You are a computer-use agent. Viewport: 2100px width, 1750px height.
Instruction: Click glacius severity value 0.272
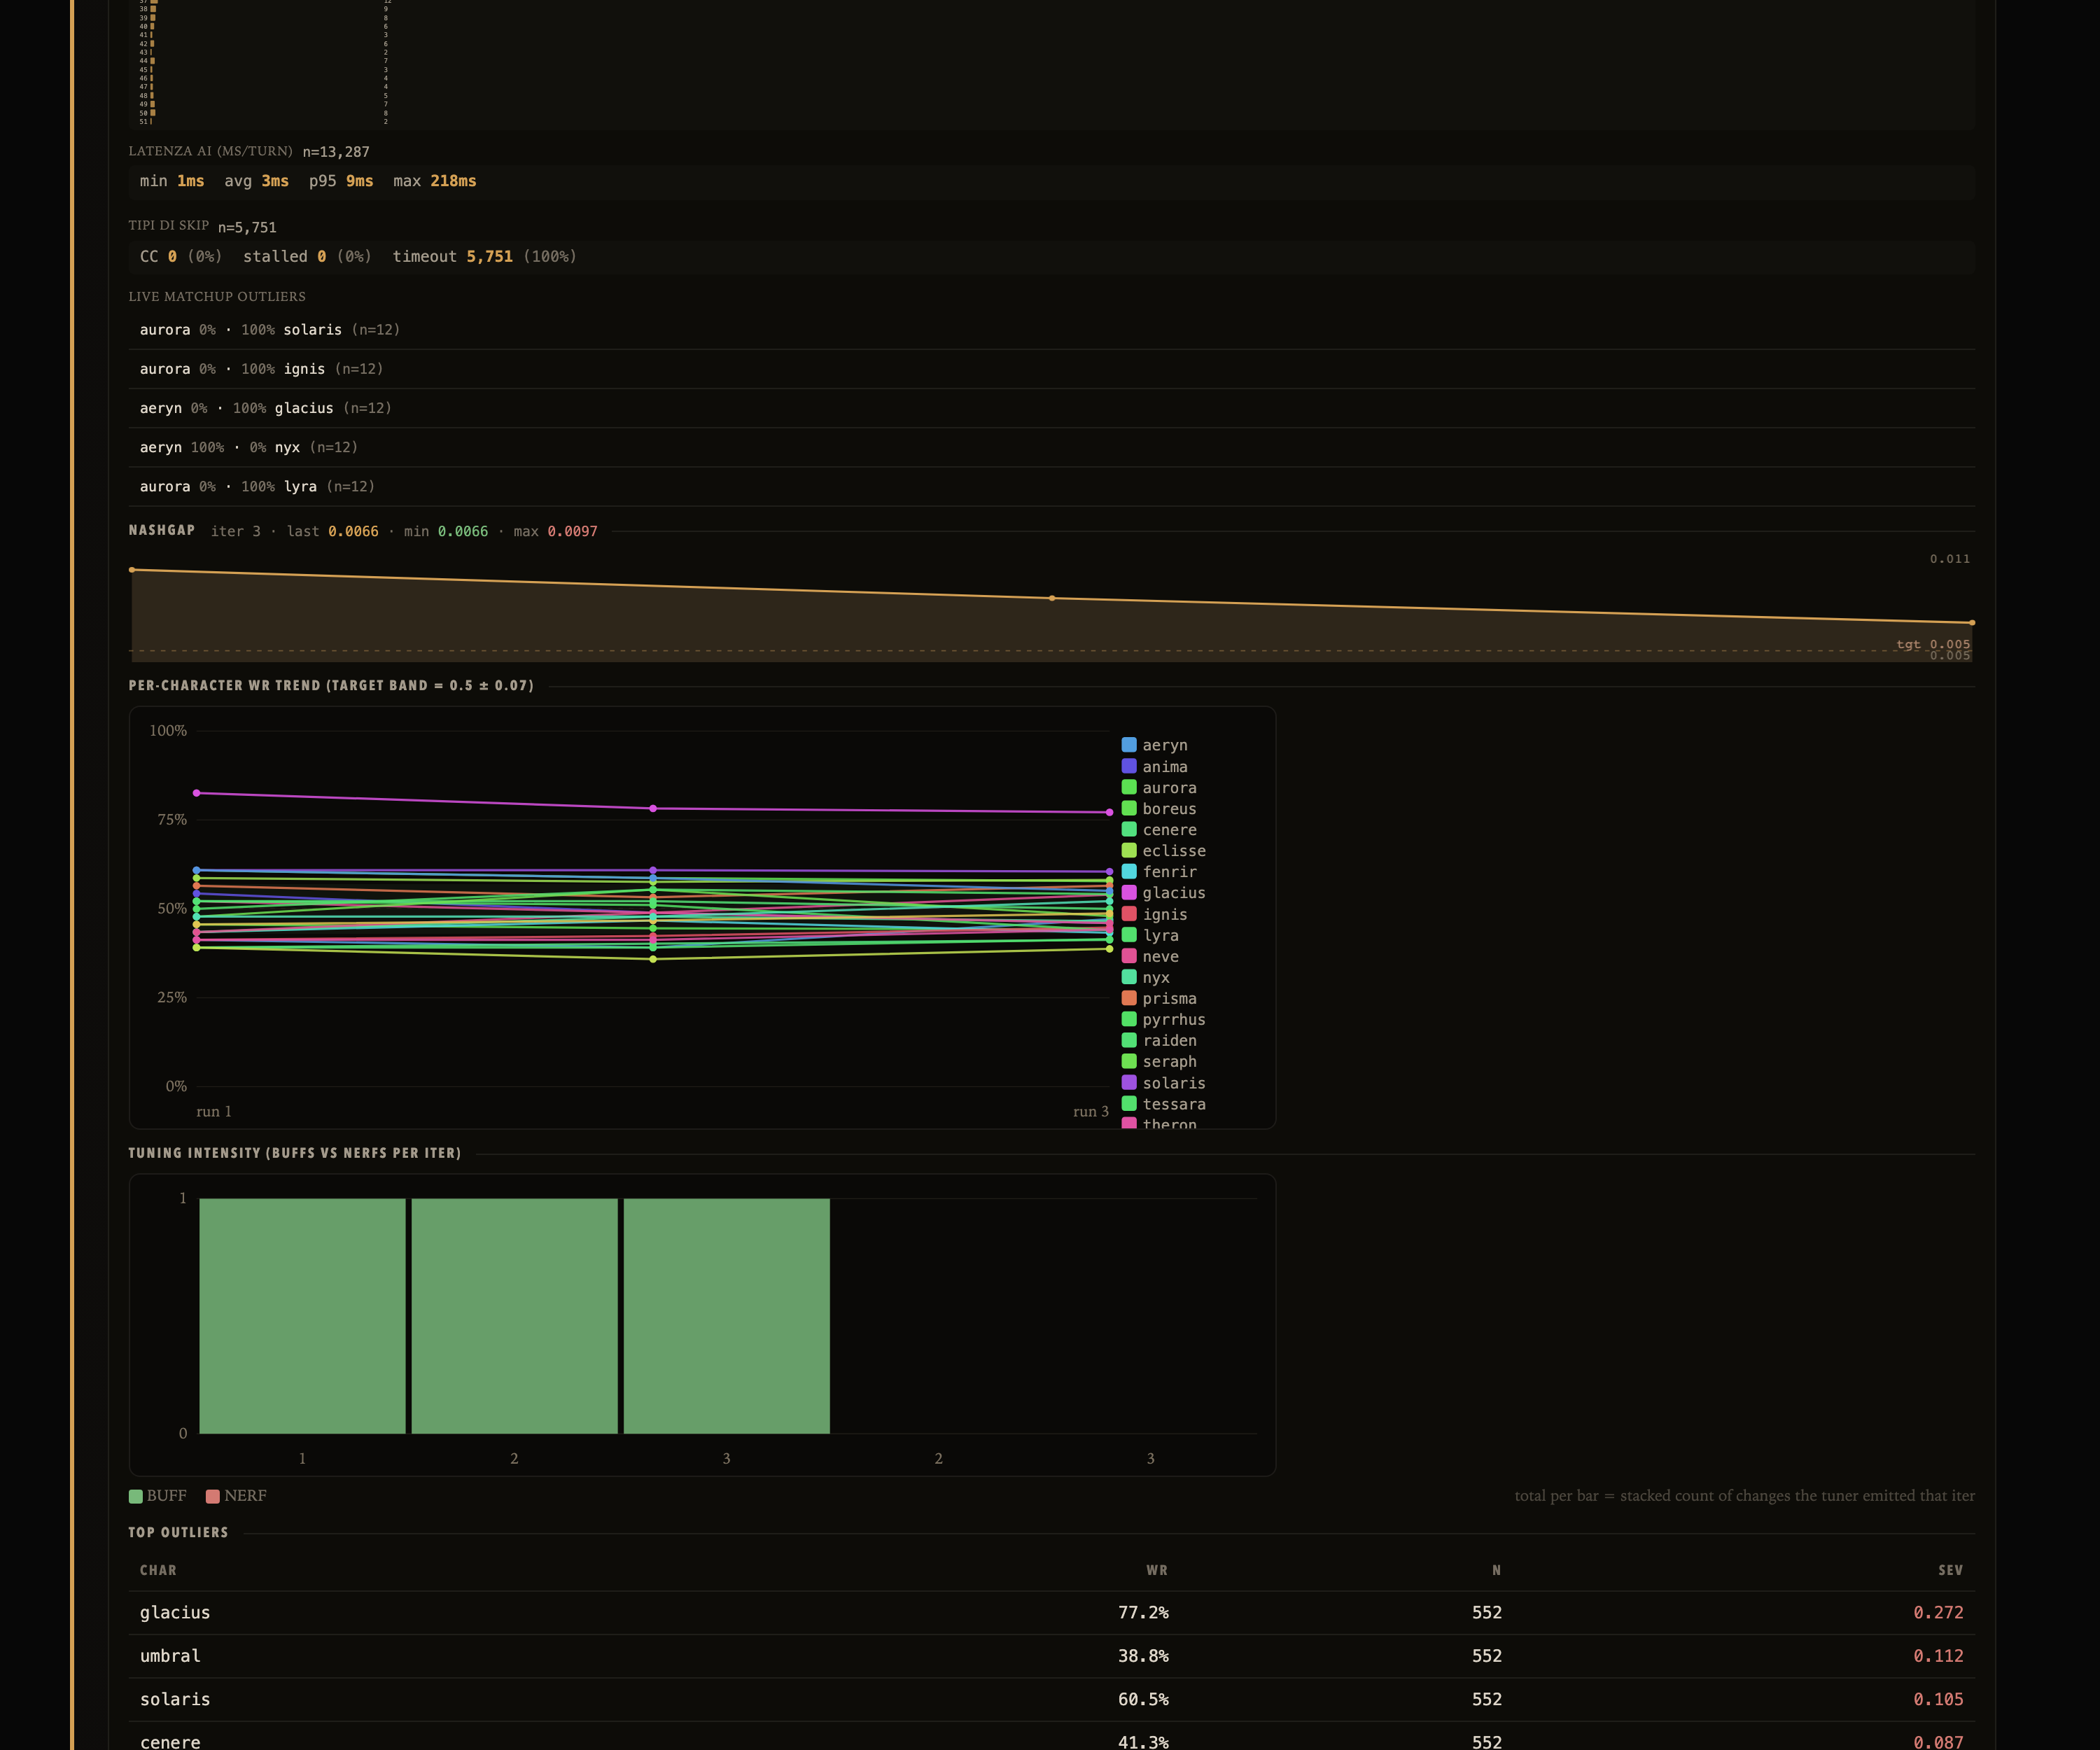pos(1938,1613)
